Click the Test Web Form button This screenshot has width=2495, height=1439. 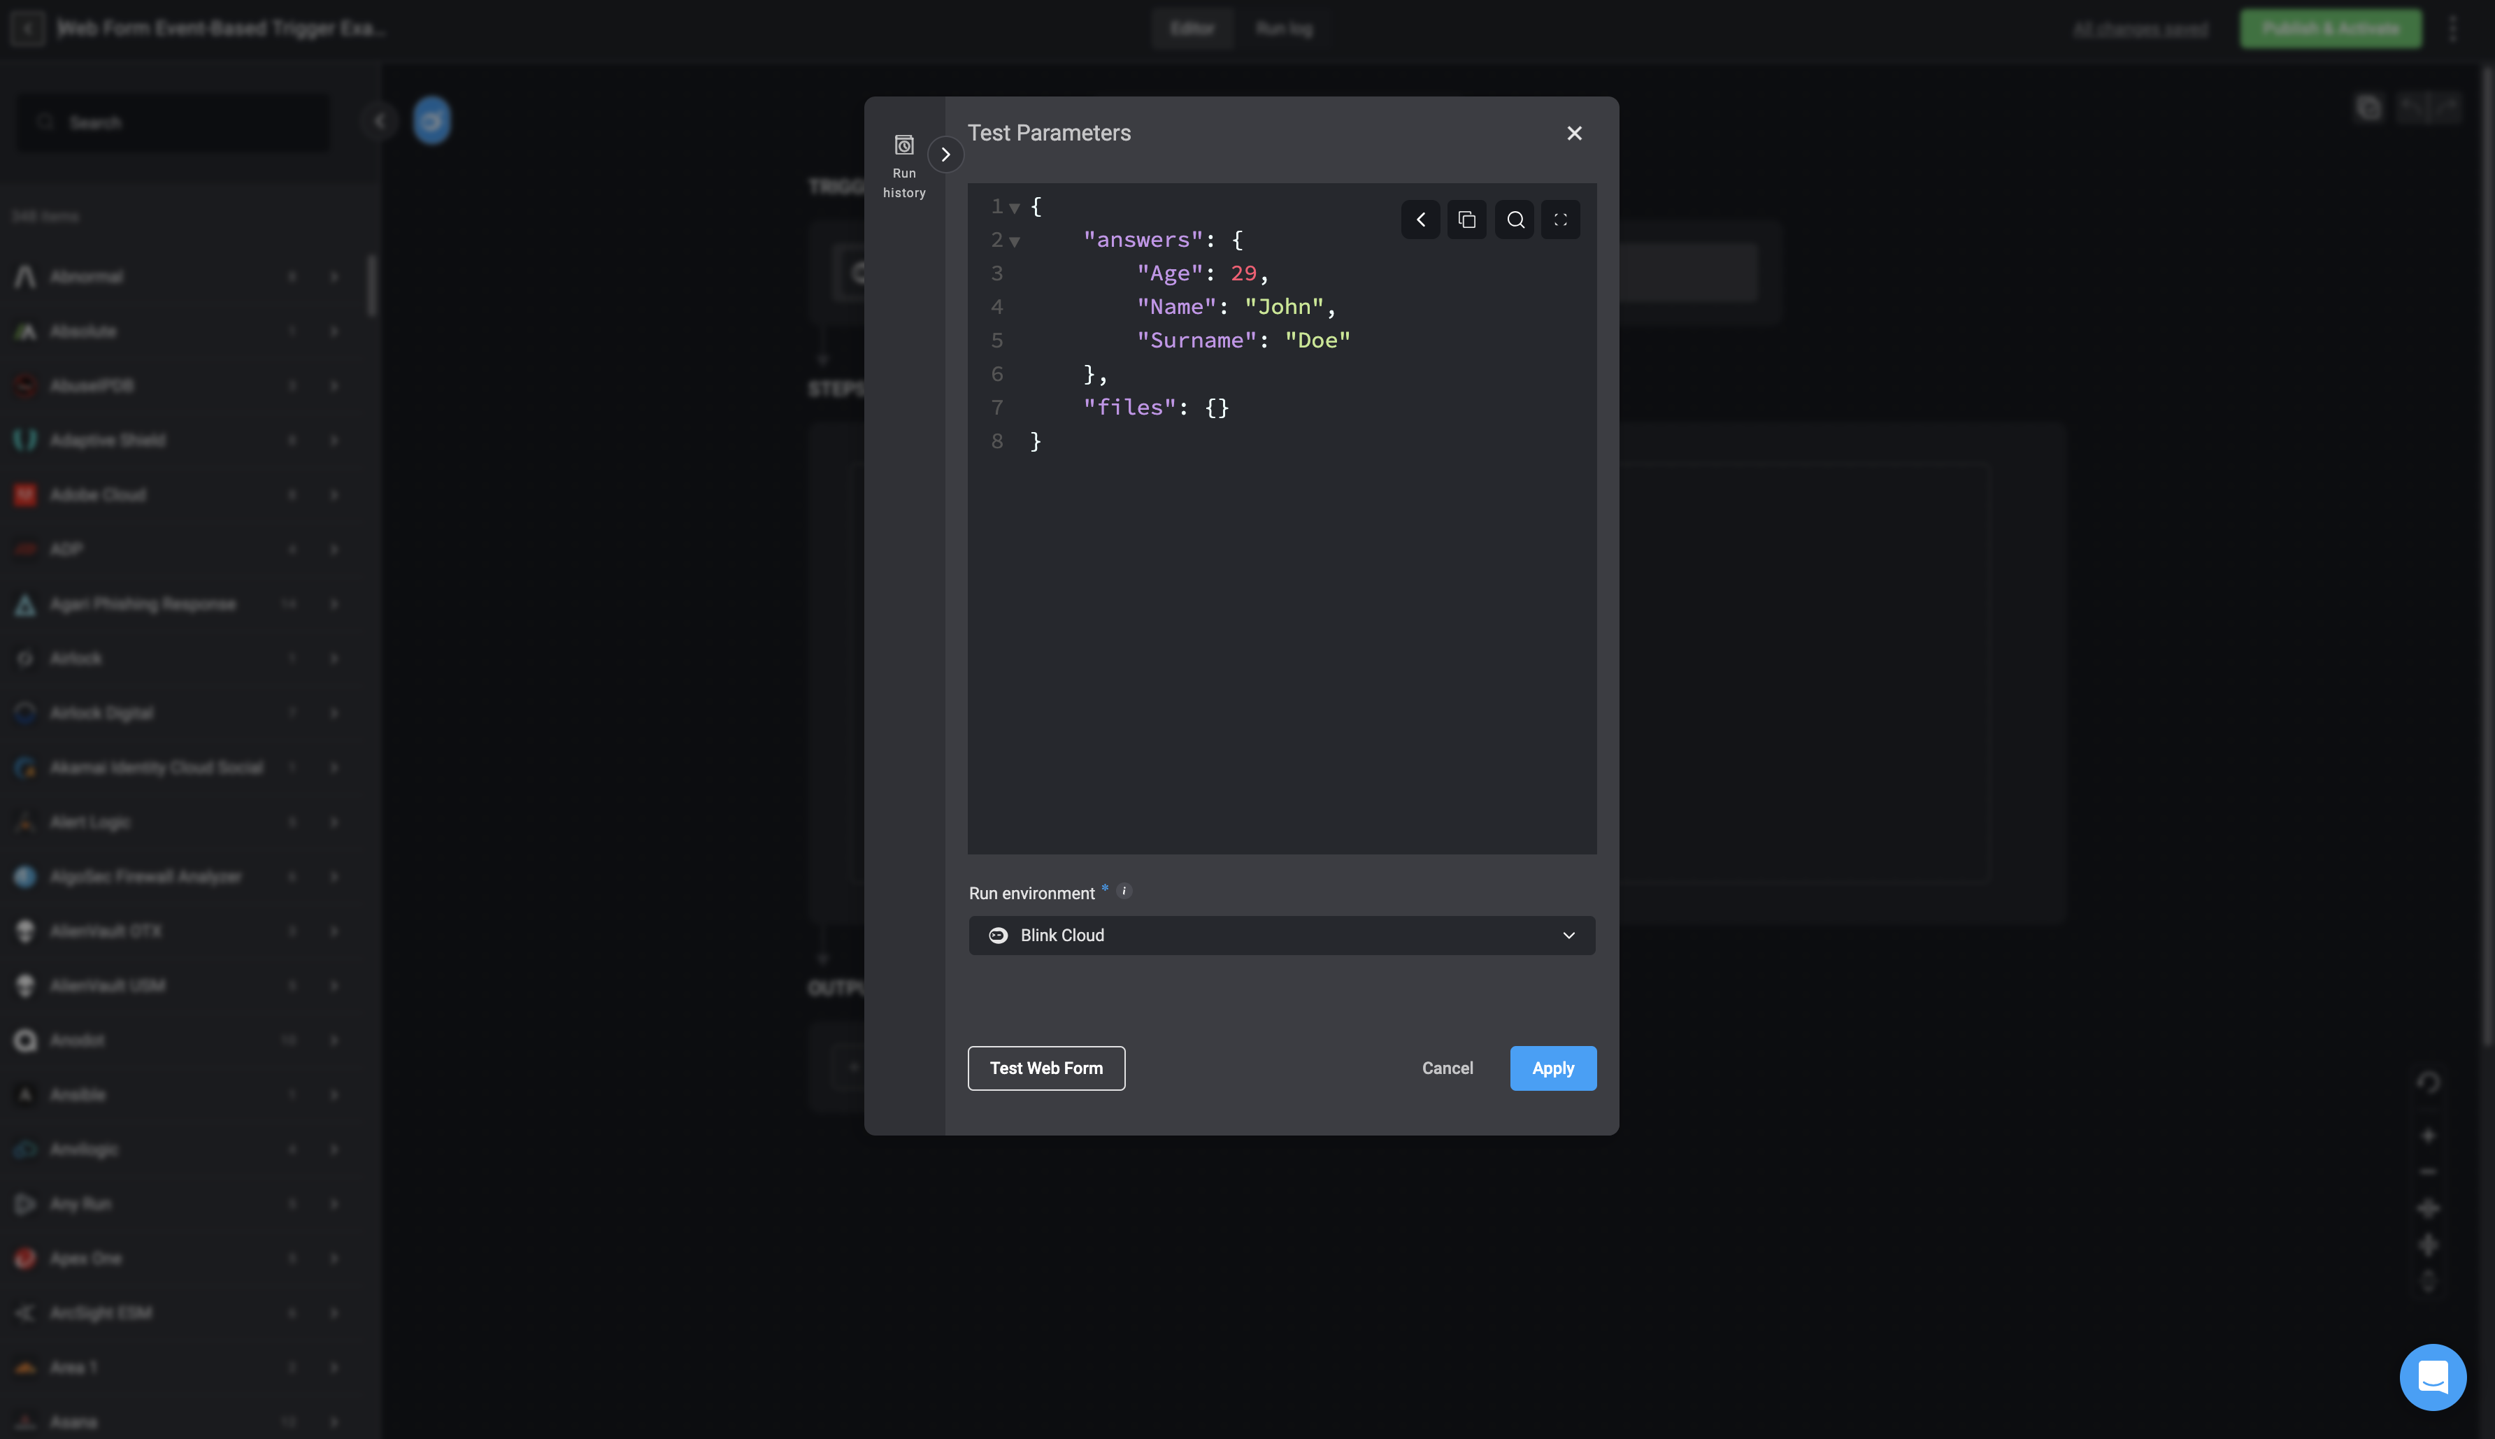coord(1045,1067)
